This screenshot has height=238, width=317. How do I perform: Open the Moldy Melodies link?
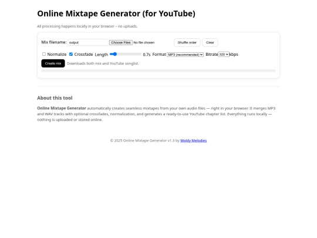(194, 140)
